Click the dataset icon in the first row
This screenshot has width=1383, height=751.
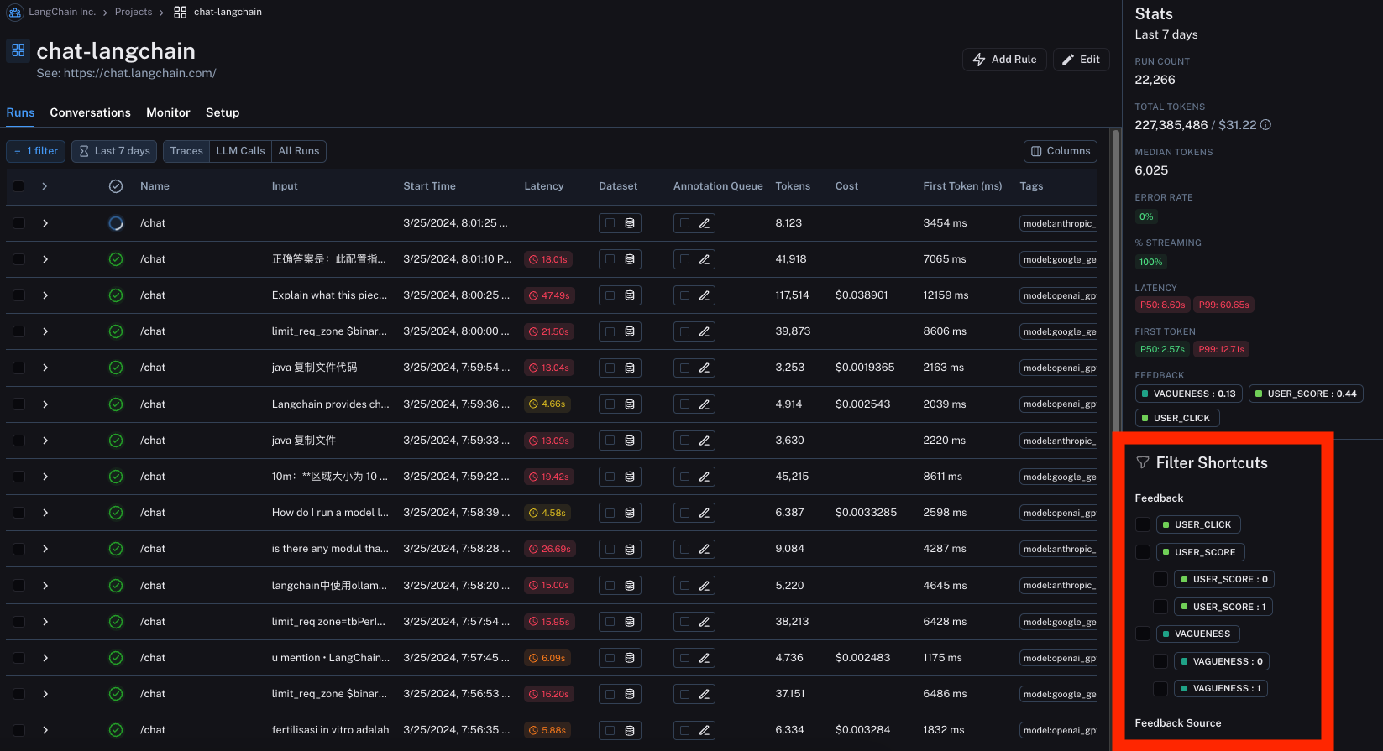630,223
